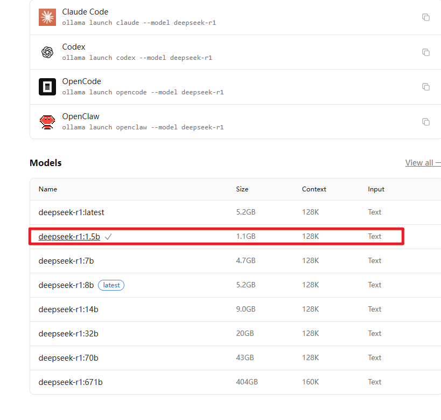Click the OpenCode black square logo
The width and height of the screenshot is (441, 420).
coord(47,87)
